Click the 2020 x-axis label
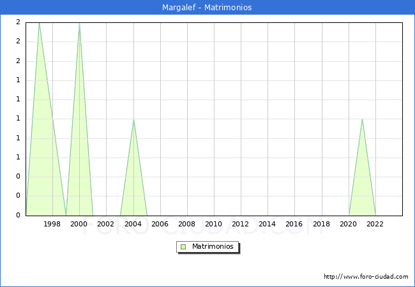 pyautogui.click(x=349, y=224)
